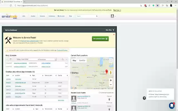Click first clock event tech avatar
Image resolution: width=178 pixels, height=111 pixels.
click(x=74, y=99)
